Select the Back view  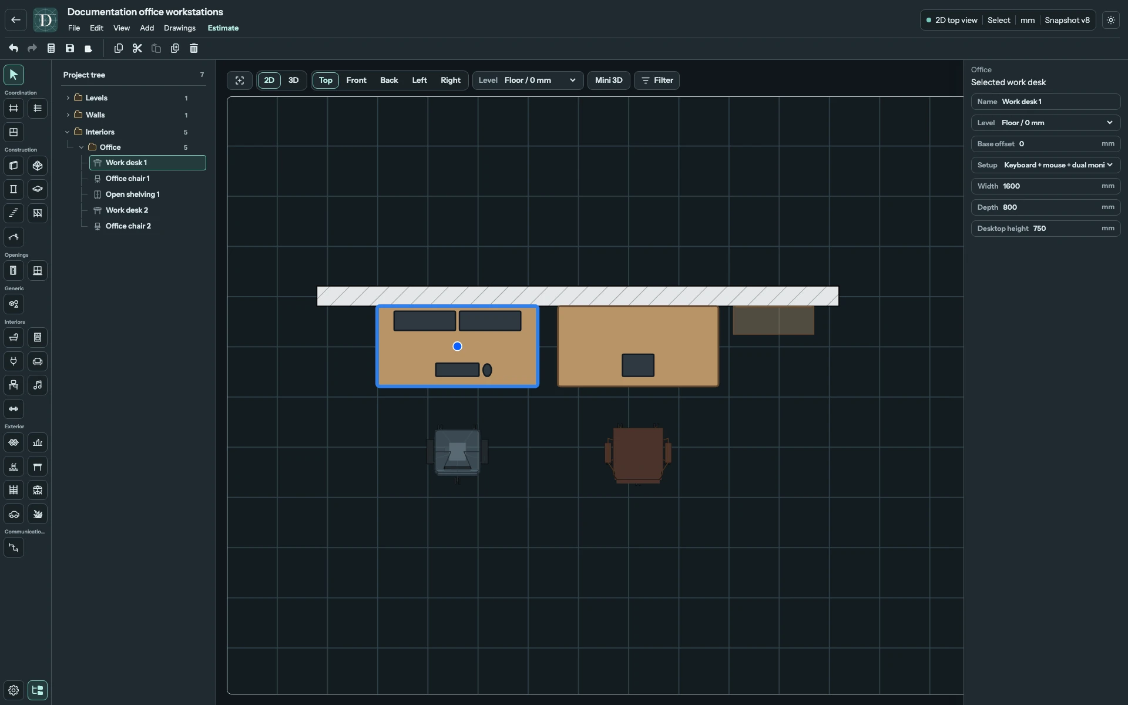(389, 80)
